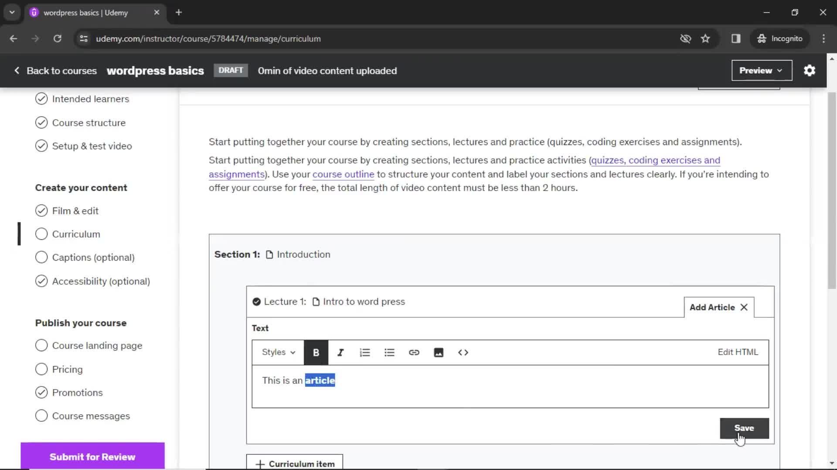This screenshot has height=470, width=837.
Task: Insert a bulleted list
Action: 389,352
